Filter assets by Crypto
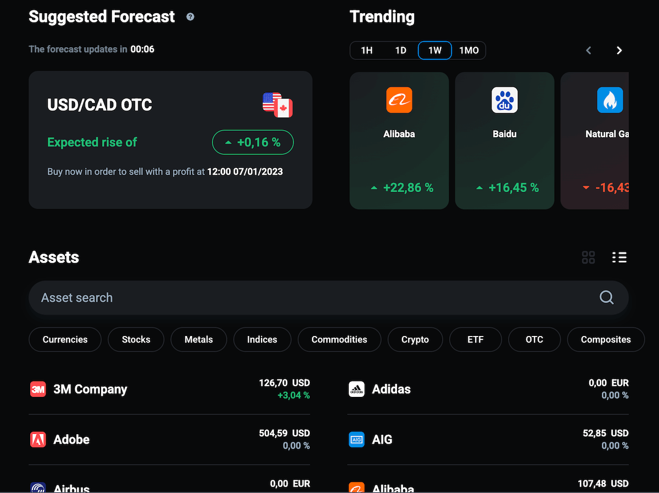This screenshot has width=659, height=493. [x=415, y=339]
